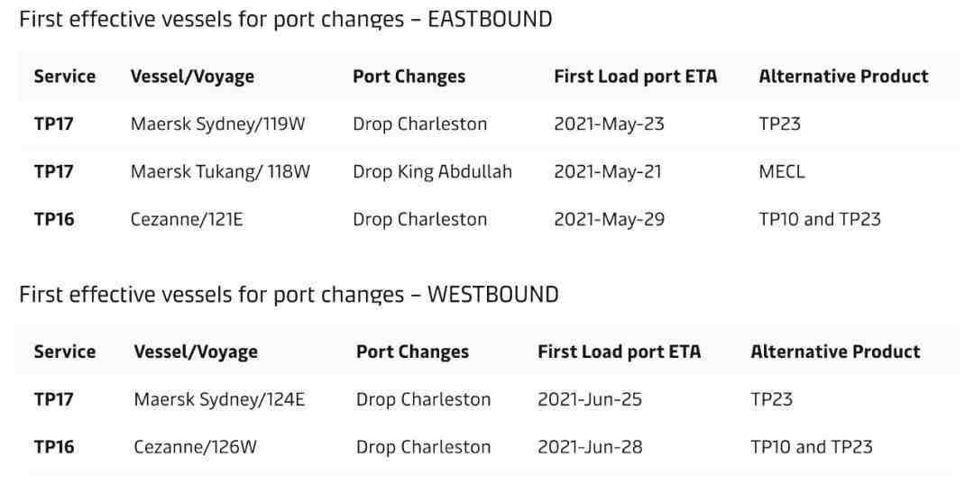Viewport: 974px width, 484px height.
Task: Click the WESTBOUND section heading
Action: (289, 294)
